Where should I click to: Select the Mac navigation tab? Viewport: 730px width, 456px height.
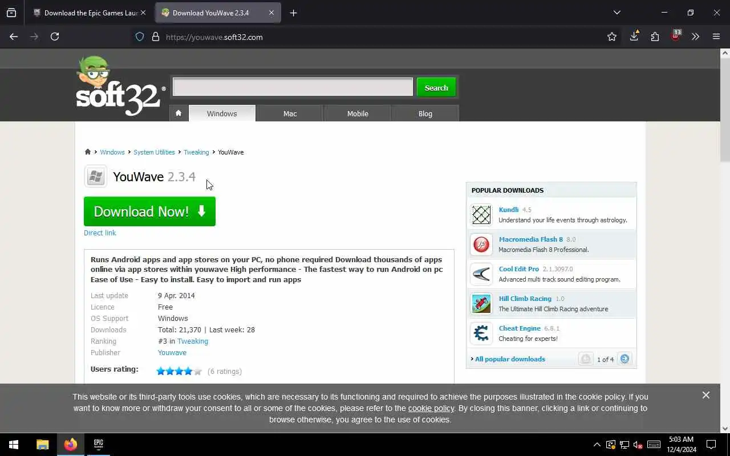290,113
